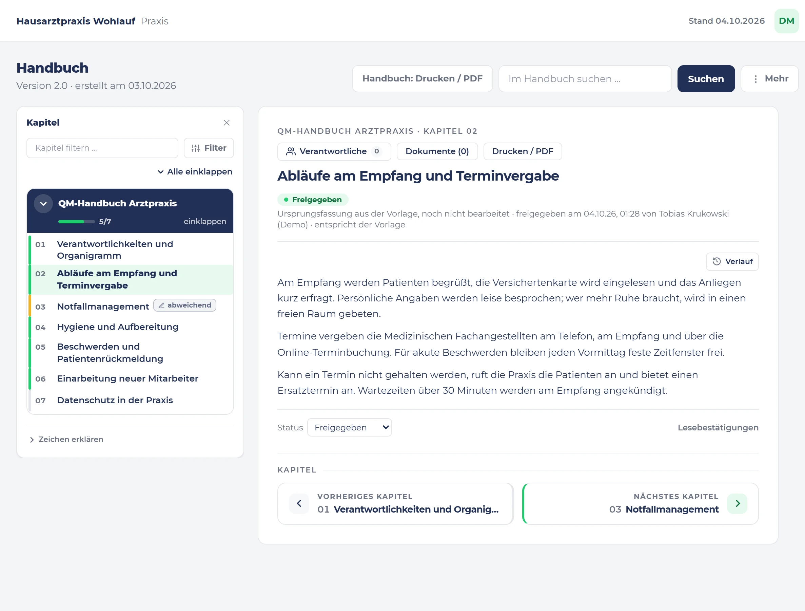The height and width of the screenshot is (611, 805).
Task: Select chapter 06 Einarbeitung neuer Mitarbeiter
Action: click(131, 378)
